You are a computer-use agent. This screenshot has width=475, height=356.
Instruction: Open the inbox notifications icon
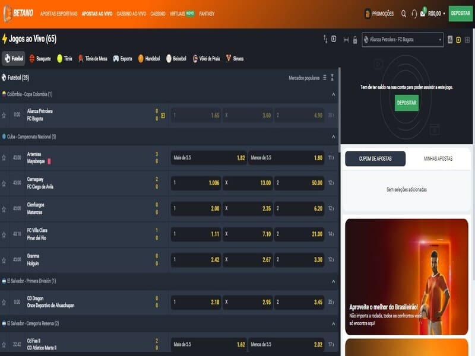pos(423,12)
